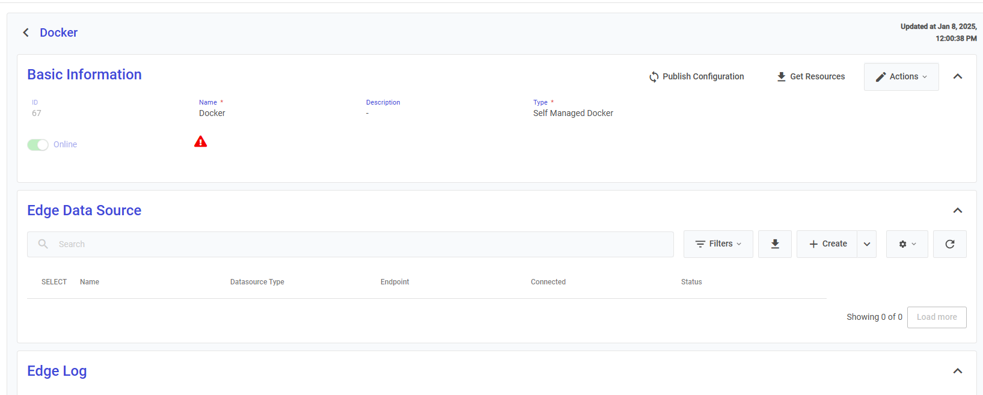Open the Actions dropdown menu
The width and height of the screenshot is (983, 395).
coord(901,77)
